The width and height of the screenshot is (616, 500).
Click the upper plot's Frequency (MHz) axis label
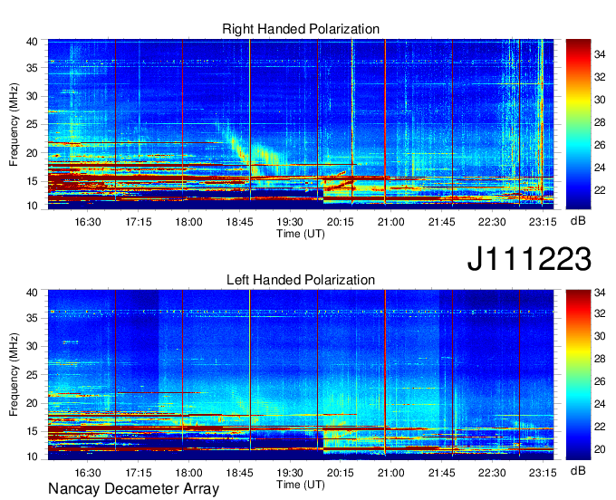(14, 124)
